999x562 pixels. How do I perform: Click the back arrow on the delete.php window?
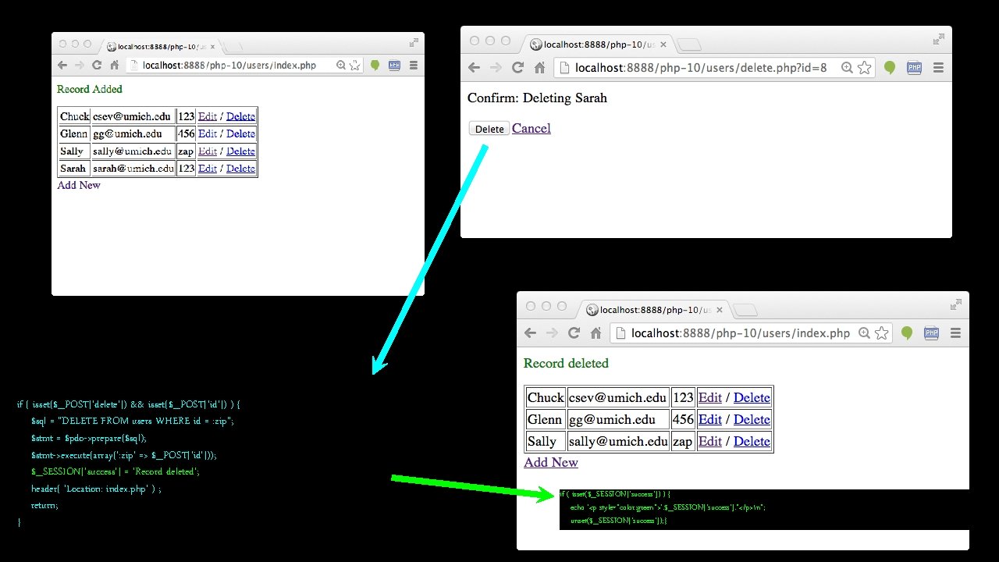click(x=474, y=68)
